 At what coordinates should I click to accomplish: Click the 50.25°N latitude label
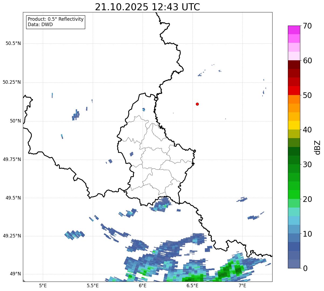pyautogui.click(x=12, y=82)
